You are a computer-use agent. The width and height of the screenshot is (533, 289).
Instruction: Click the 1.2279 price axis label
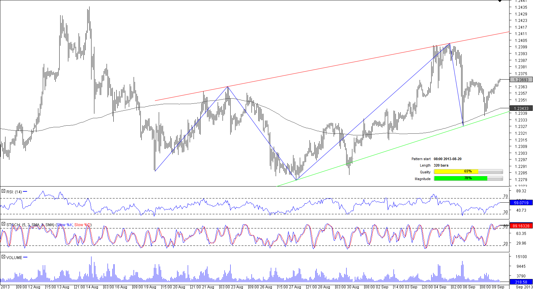point(521,180)
